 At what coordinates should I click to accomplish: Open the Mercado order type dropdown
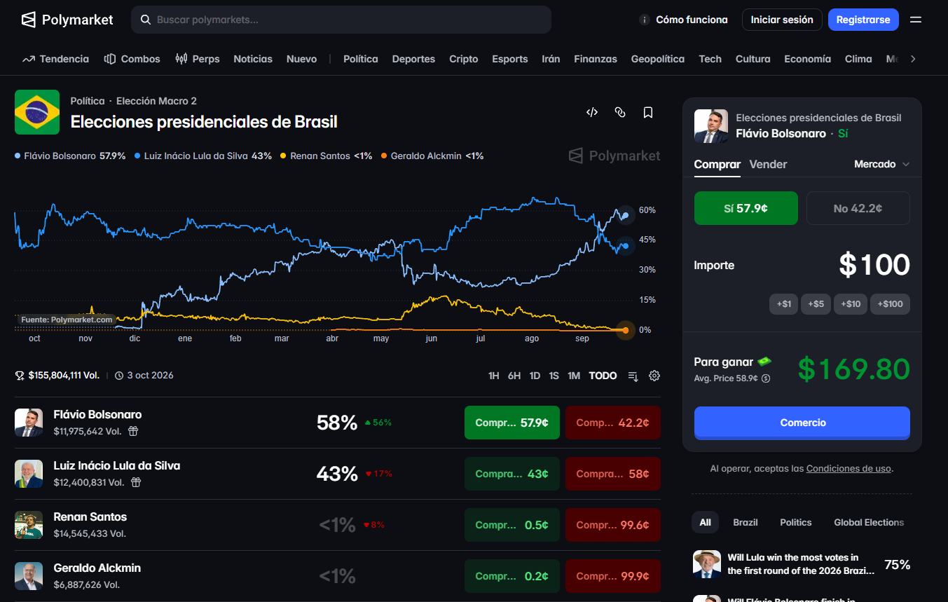[882, 164]
